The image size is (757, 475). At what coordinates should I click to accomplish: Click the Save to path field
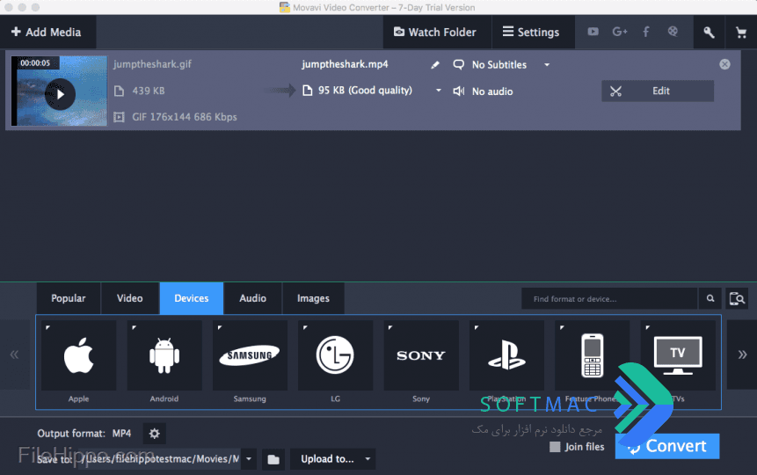point(160,458)
